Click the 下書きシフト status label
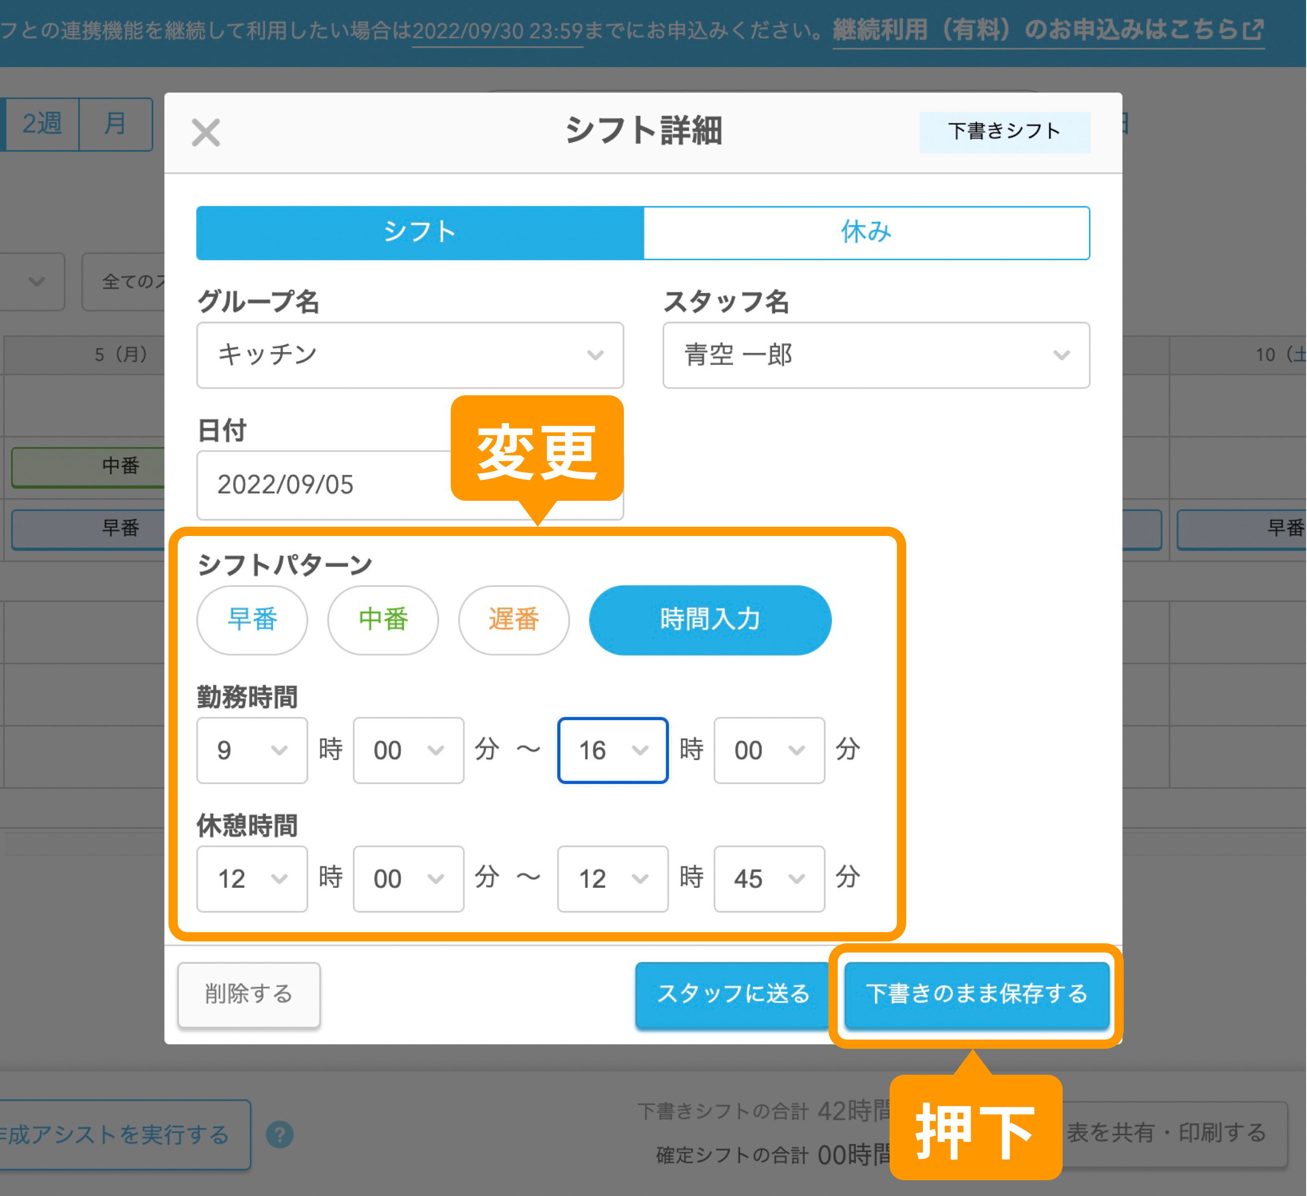 point(1004,131)
